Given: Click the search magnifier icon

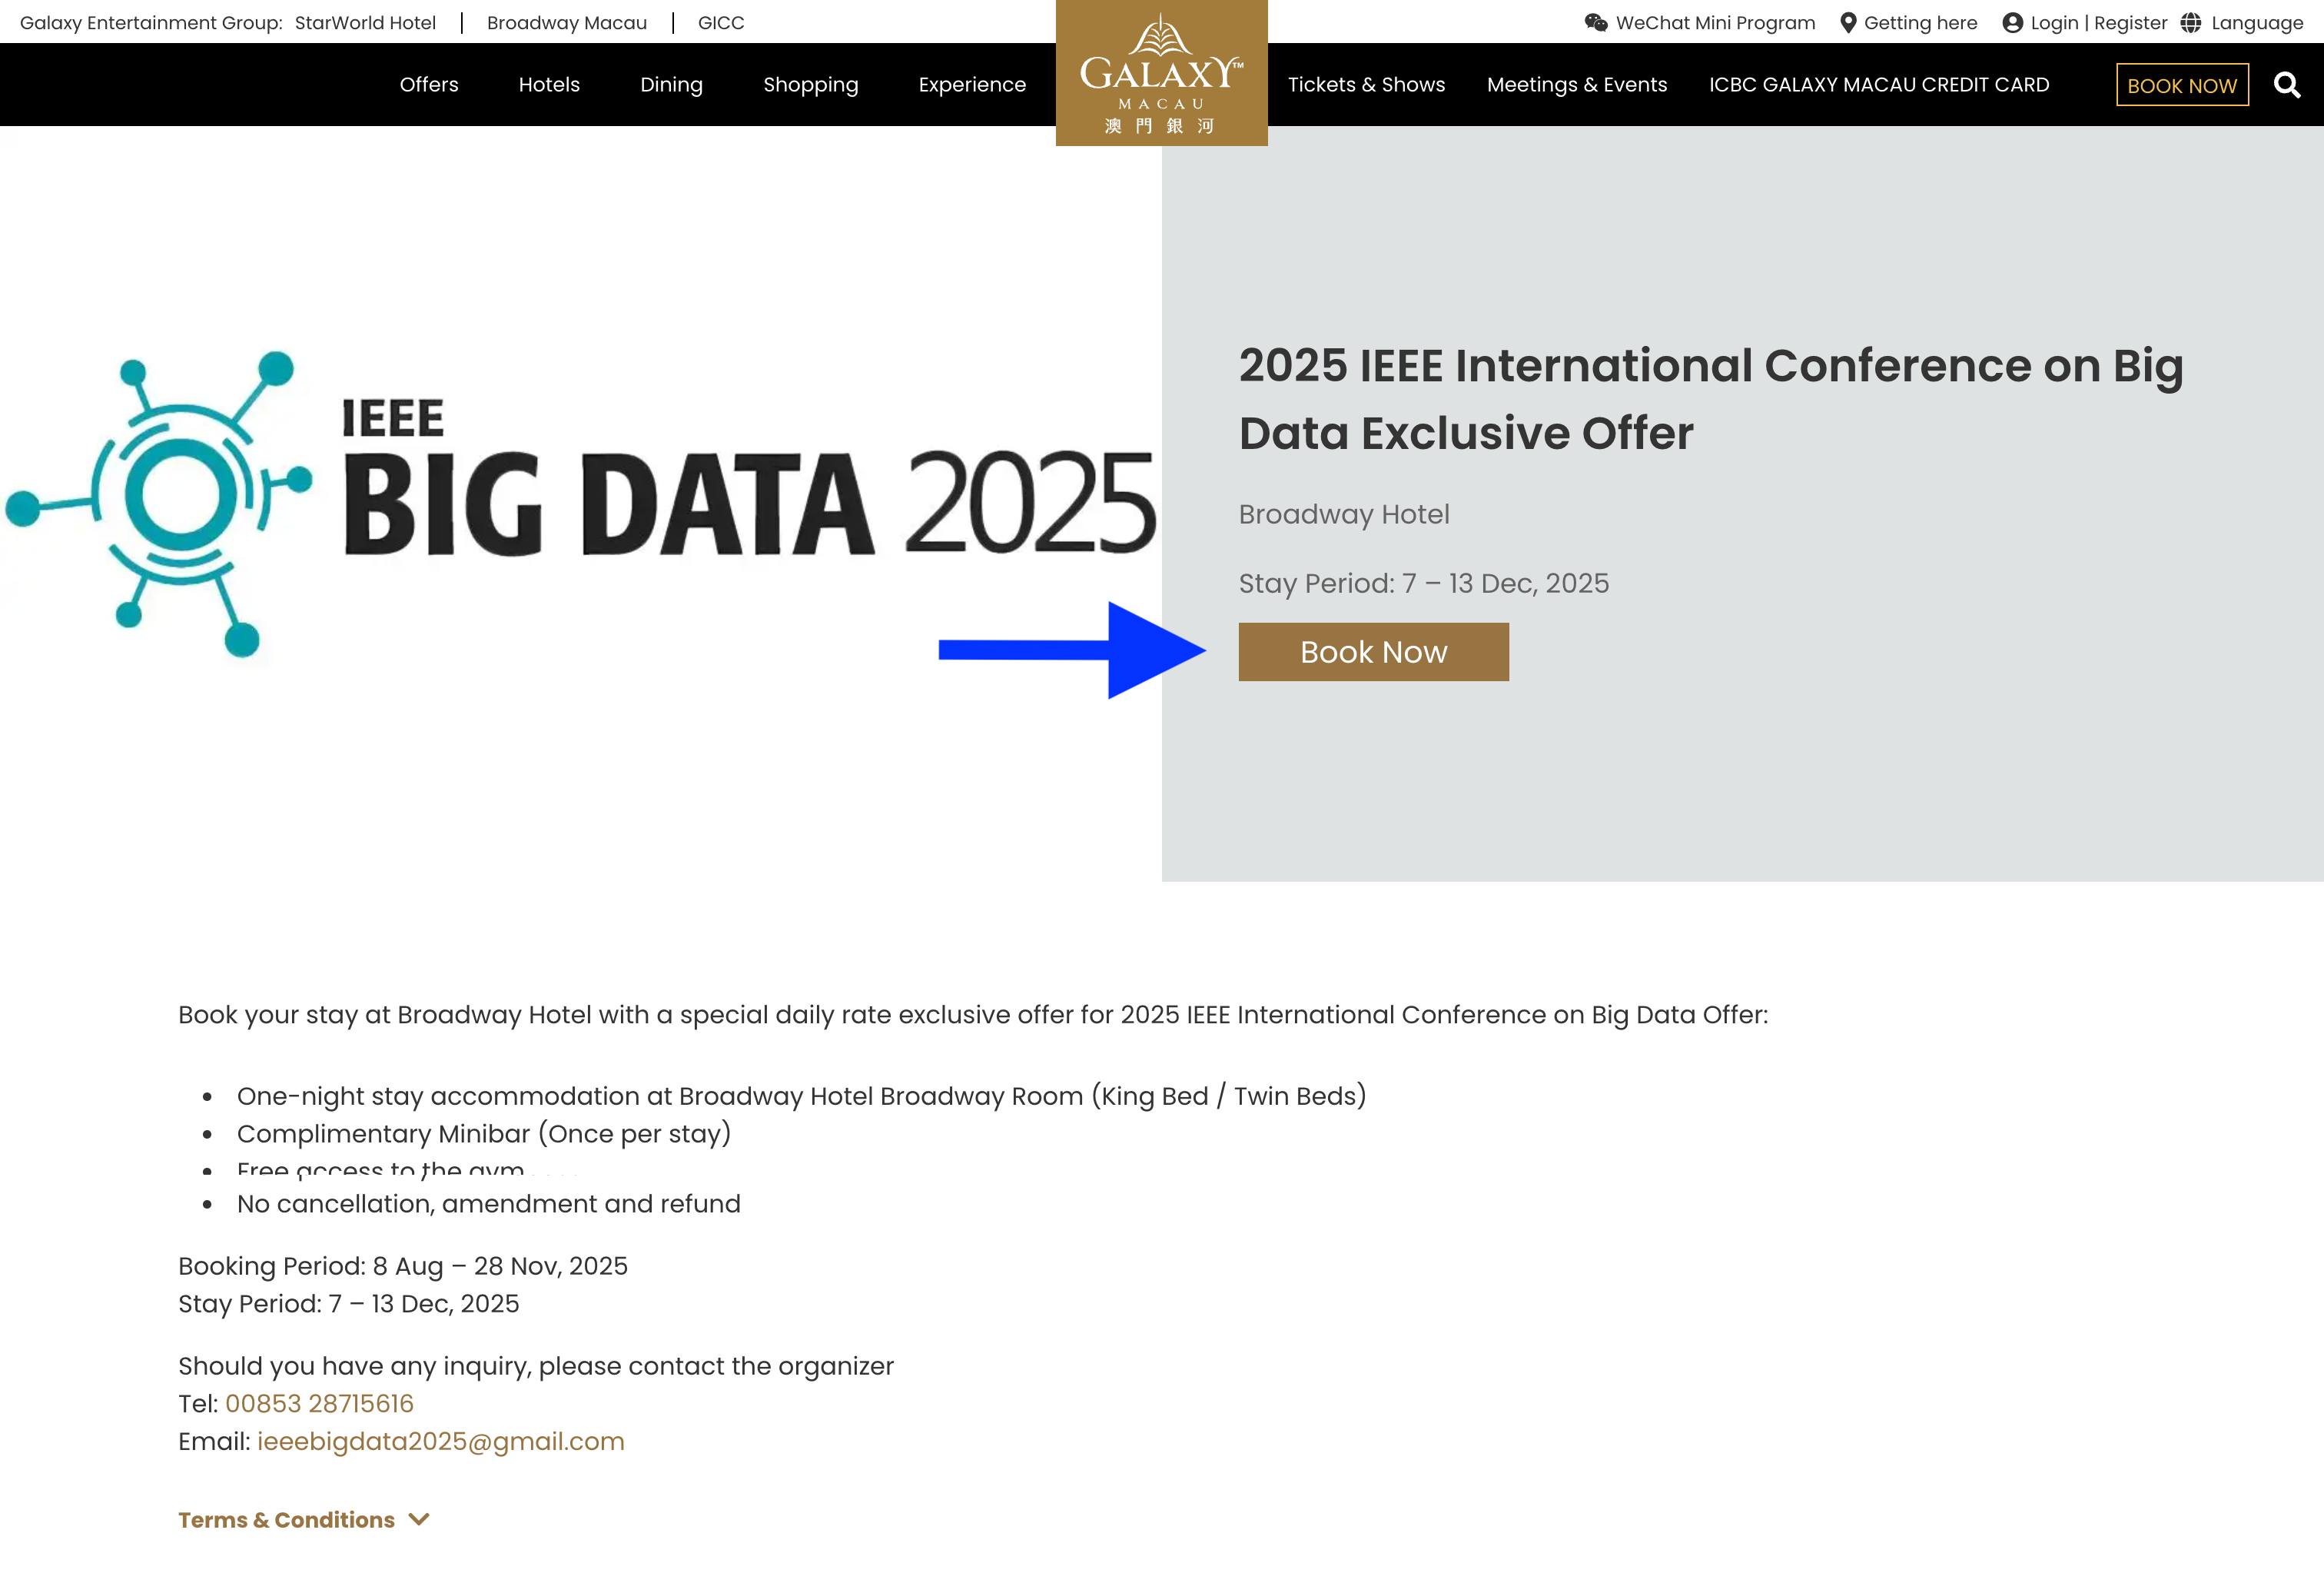Looking at the screenshot, I should point(2286,85).
